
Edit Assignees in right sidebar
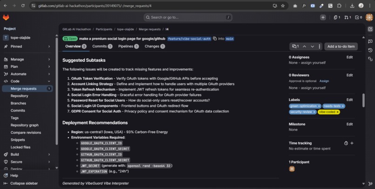pos(349,57)
